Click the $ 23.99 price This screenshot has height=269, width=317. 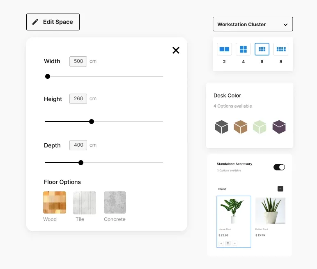tap(223, 235)
